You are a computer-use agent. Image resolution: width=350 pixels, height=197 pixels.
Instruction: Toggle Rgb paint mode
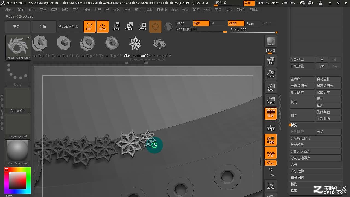pyautogui.click(x=201, y=23)
